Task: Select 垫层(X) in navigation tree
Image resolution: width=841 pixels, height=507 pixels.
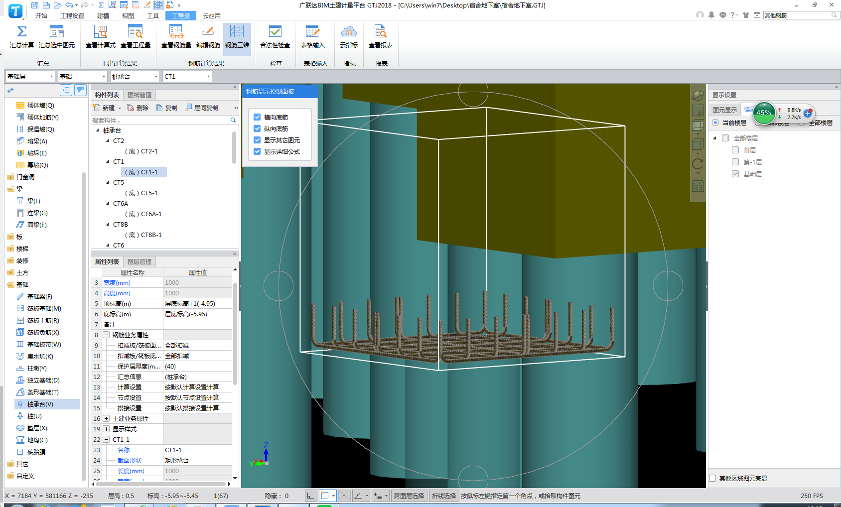Action: pyautogui.click(x=37, y=428)
